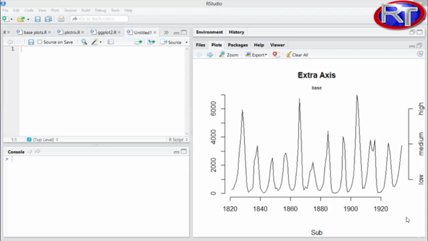Open the Code menu
The image size is (428, 241).
pyautogui.click(x=29, y=11)
